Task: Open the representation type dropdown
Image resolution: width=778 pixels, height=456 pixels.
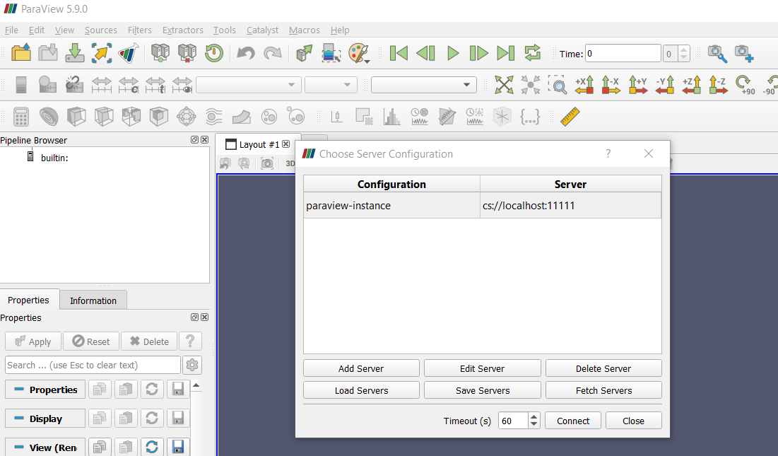Action: (x=424, y=85)
